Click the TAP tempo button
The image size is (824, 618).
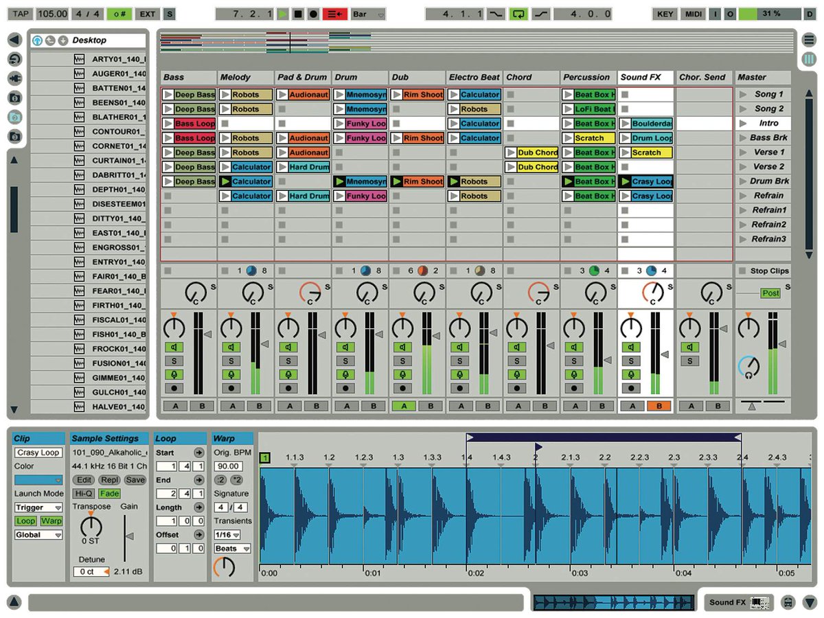coord(21,14)
